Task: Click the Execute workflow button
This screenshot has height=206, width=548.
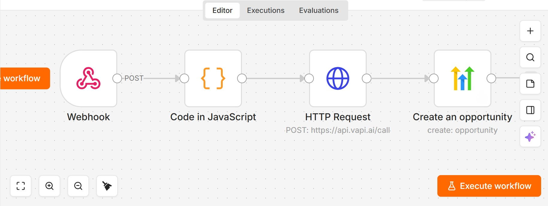Action: coord(489,186)
